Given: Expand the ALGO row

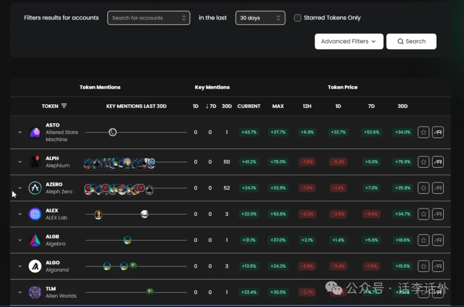Looking at the screenshot, I should click(20, 266).
